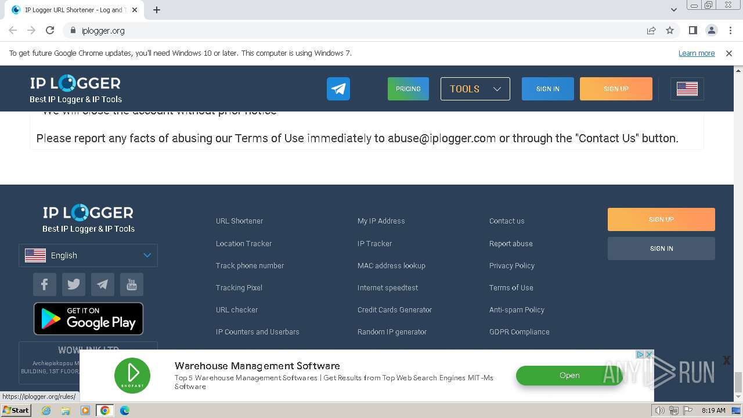Open the Telegram channel icon in header

(338, 89)
